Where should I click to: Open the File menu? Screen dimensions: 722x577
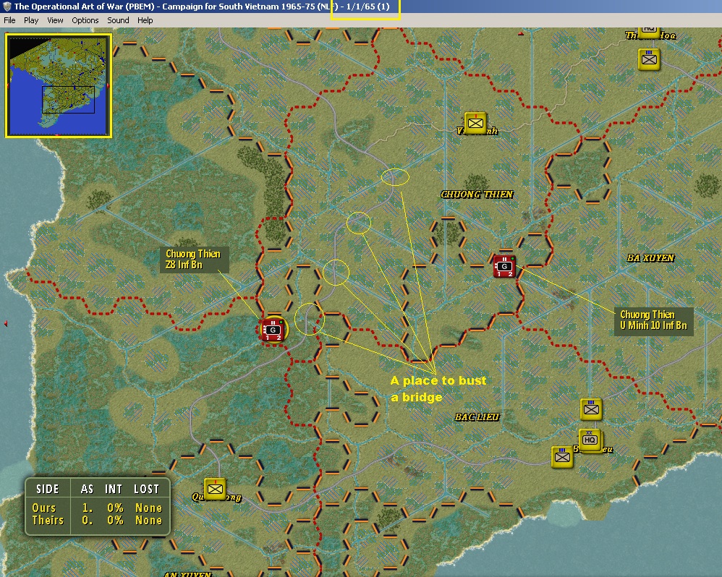[9, 20]
